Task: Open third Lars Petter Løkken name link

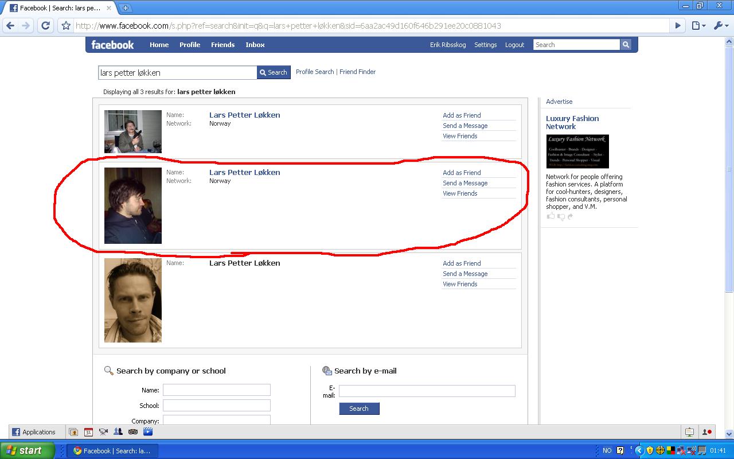Action: pos(245,263)
